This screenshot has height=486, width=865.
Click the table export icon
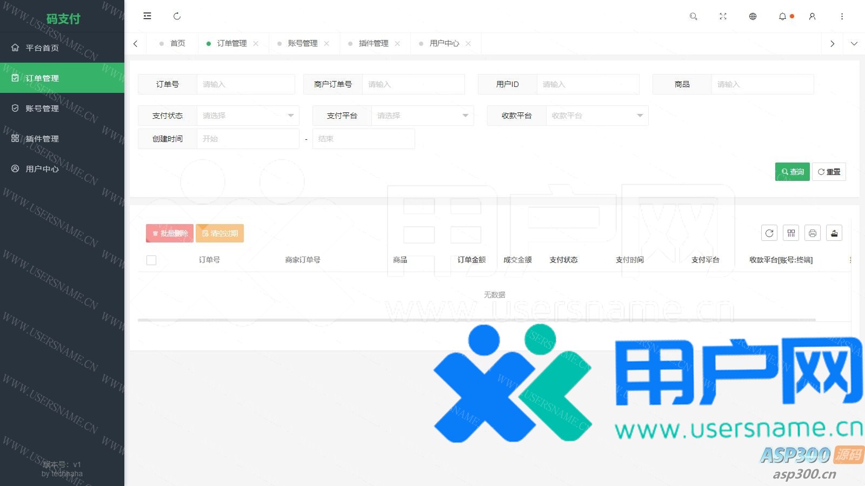(834, 233)
